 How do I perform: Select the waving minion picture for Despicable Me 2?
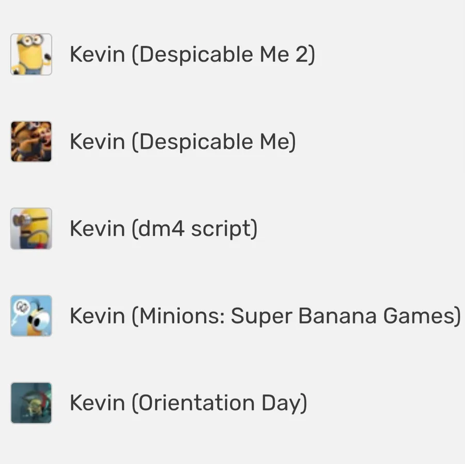click(x=31, y=54)
